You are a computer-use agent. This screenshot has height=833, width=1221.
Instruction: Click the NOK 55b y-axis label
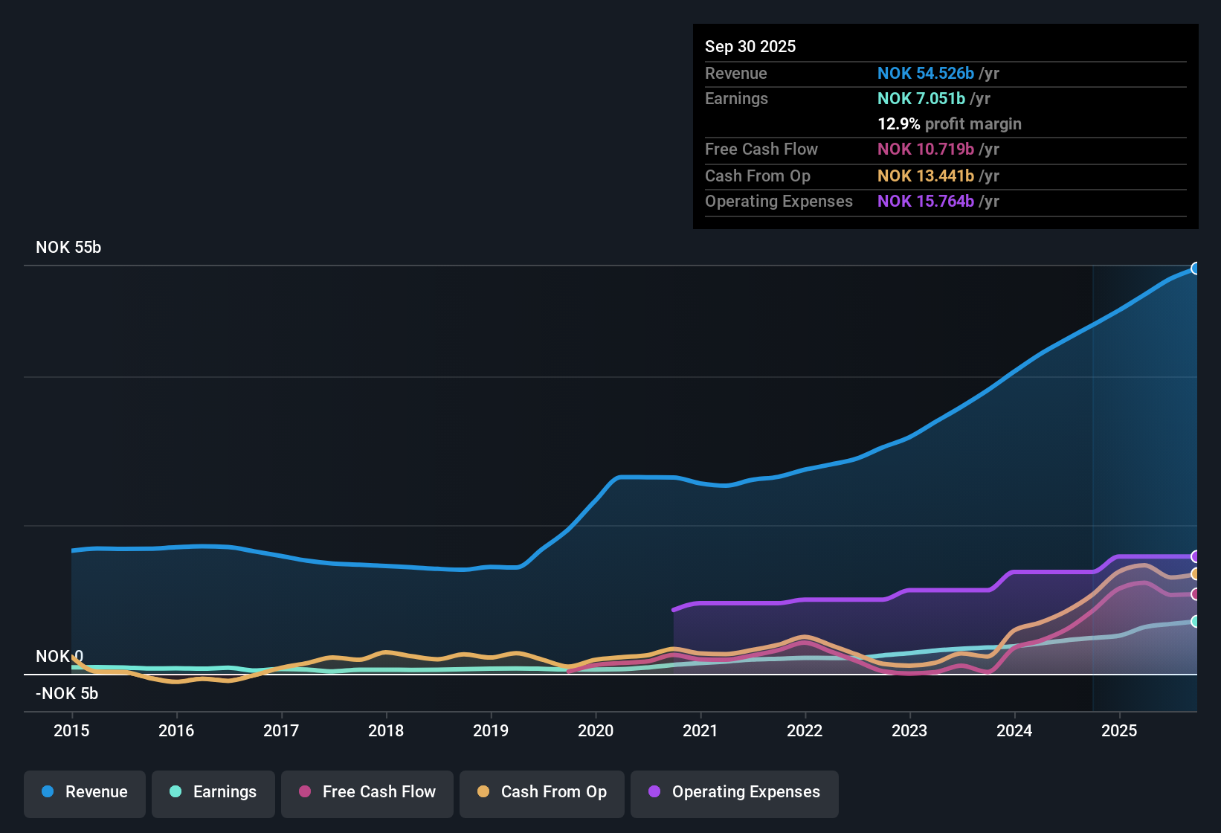68,247
